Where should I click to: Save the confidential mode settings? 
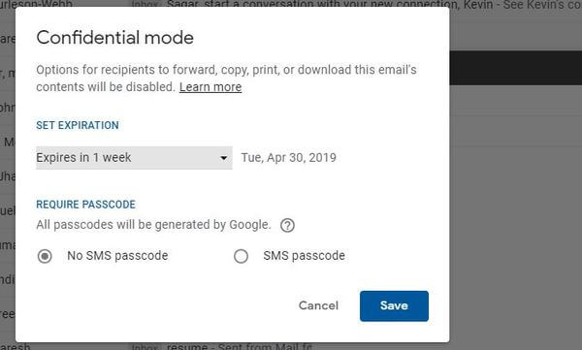pos(394,305)
